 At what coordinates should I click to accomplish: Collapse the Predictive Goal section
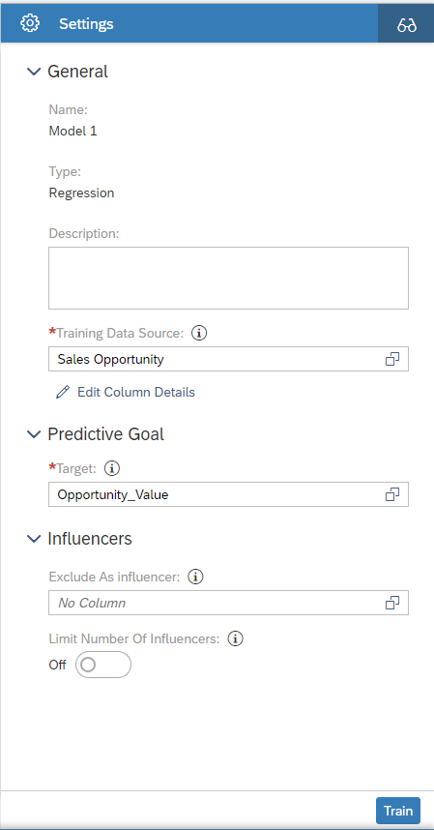[34, 434]
